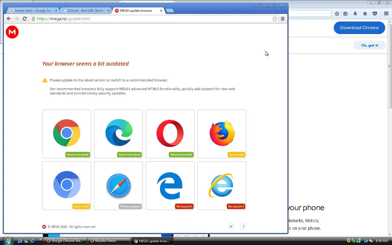This screenshot has width=392, height=245.
Task: Click the 8:39 AM taskbar clock
Action: 382,241
